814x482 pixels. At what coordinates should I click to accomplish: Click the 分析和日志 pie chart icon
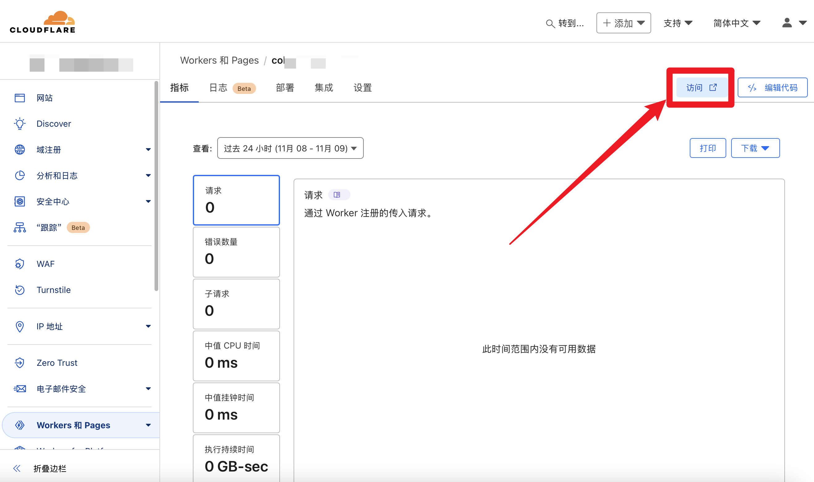tap(19, 176)
